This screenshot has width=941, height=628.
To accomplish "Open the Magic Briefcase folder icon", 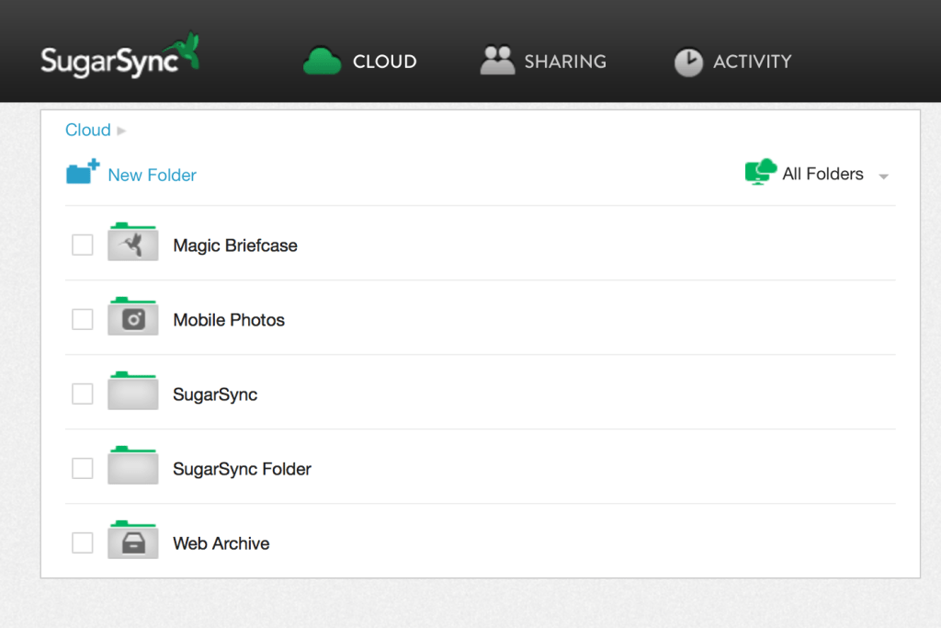I will pyautogui.click(x=133, y=244).
